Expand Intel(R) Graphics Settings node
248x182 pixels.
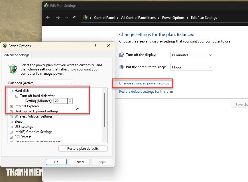tap(11, 132)
